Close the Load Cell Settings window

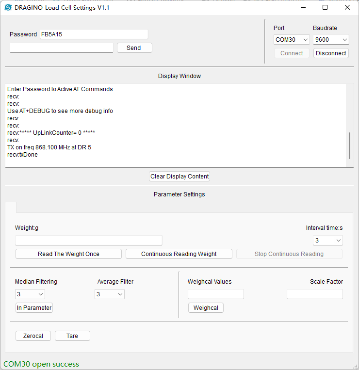(347, 8)
